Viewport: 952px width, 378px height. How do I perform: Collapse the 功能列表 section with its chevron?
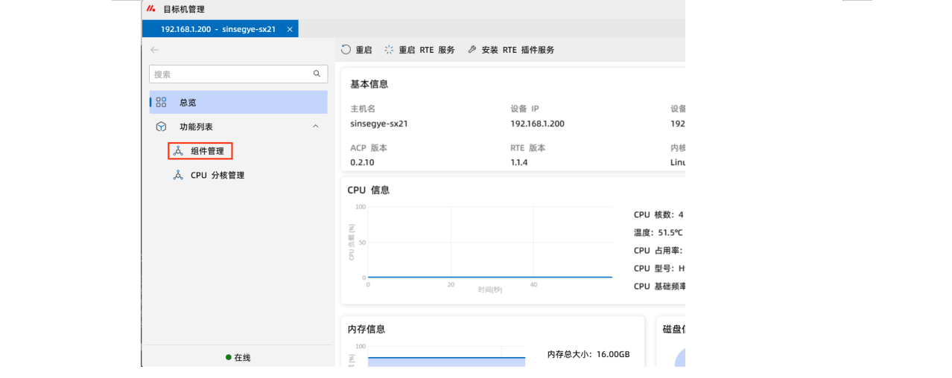pyautogui.click(x=315, y=126)
